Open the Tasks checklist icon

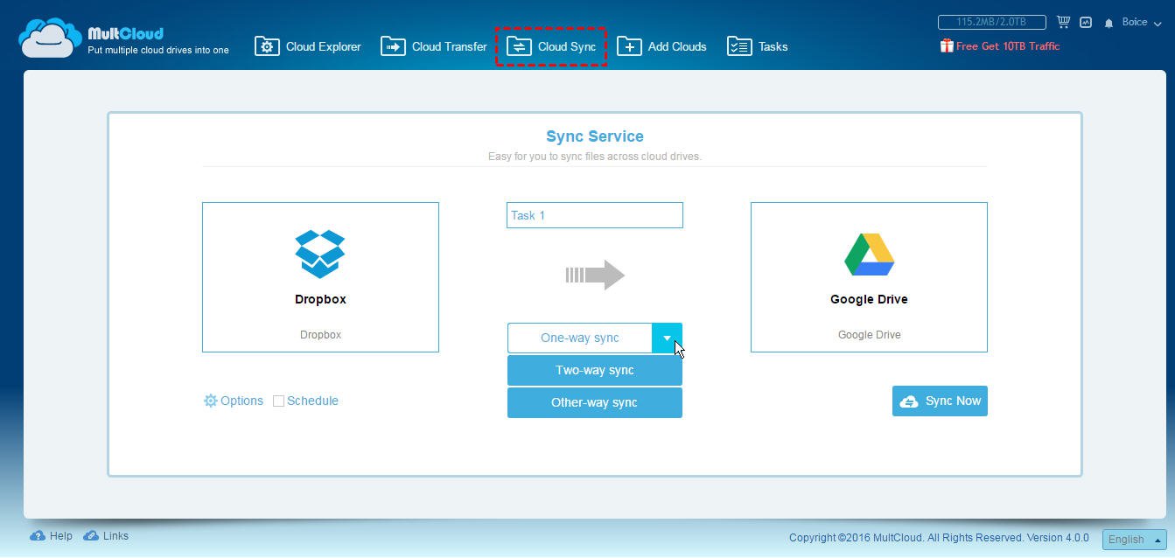(739, 46)
